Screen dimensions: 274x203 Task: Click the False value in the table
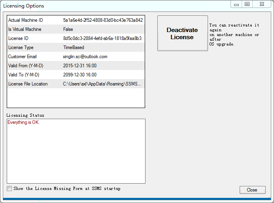pos(68,29)
